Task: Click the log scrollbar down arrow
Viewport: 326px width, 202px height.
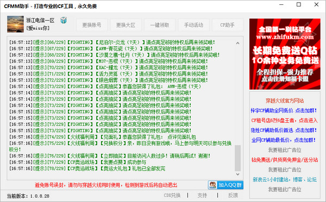Action: [237, 174]
